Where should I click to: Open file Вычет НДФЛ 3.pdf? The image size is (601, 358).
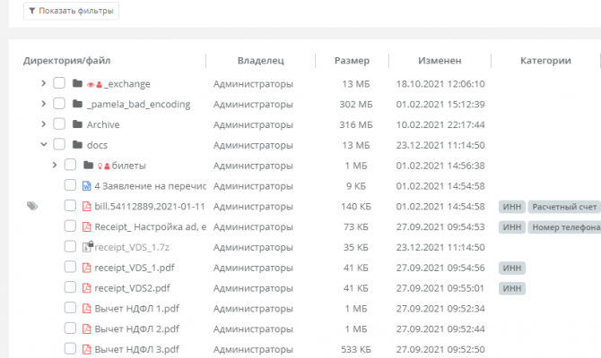click(x=136, y=349)
